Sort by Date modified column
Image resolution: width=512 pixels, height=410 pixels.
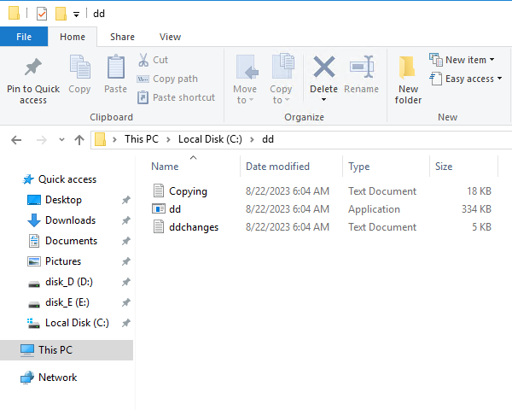[x=277, y=167]
